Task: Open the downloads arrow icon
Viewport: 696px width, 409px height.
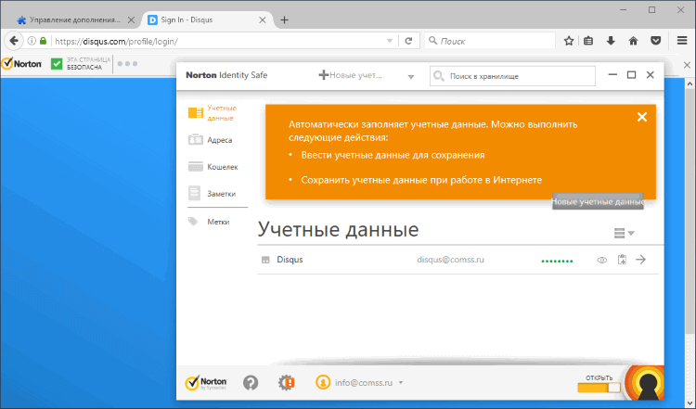Action: 611,41
